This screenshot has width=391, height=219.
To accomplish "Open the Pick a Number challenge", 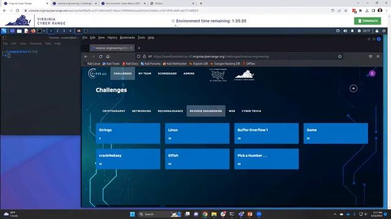I will tap(266, 159).
